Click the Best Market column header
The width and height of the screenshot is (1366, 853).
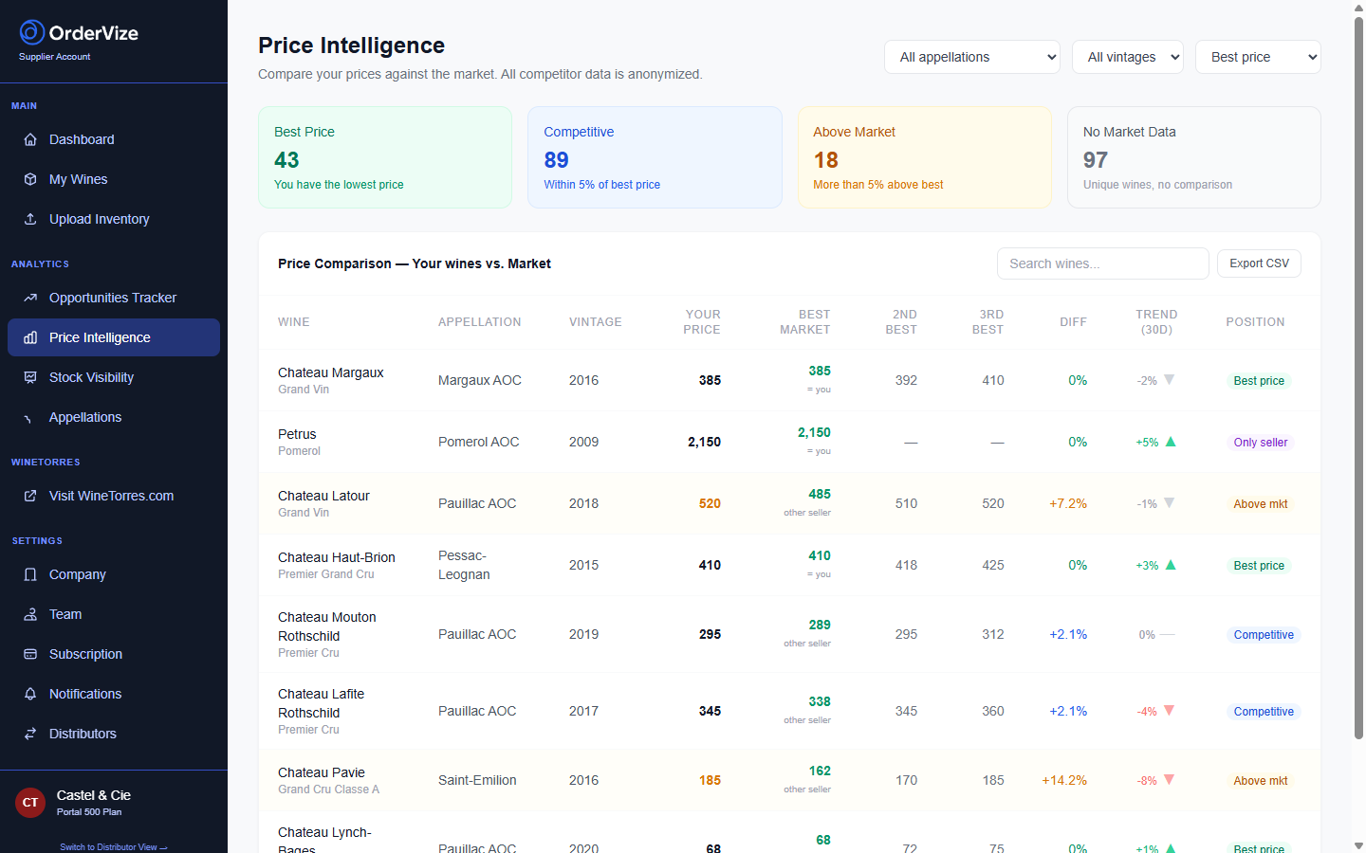click(804, 322)
